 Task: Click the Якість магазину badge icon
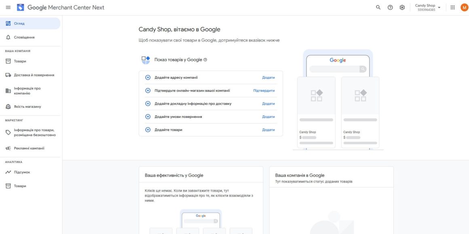tap(8, 107)
